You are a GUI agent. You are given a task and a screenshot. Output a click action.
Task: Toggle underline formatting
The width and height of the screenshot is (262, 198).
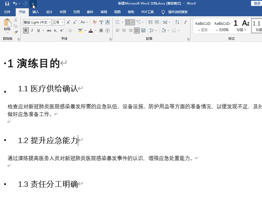click(x=38, y=30)
